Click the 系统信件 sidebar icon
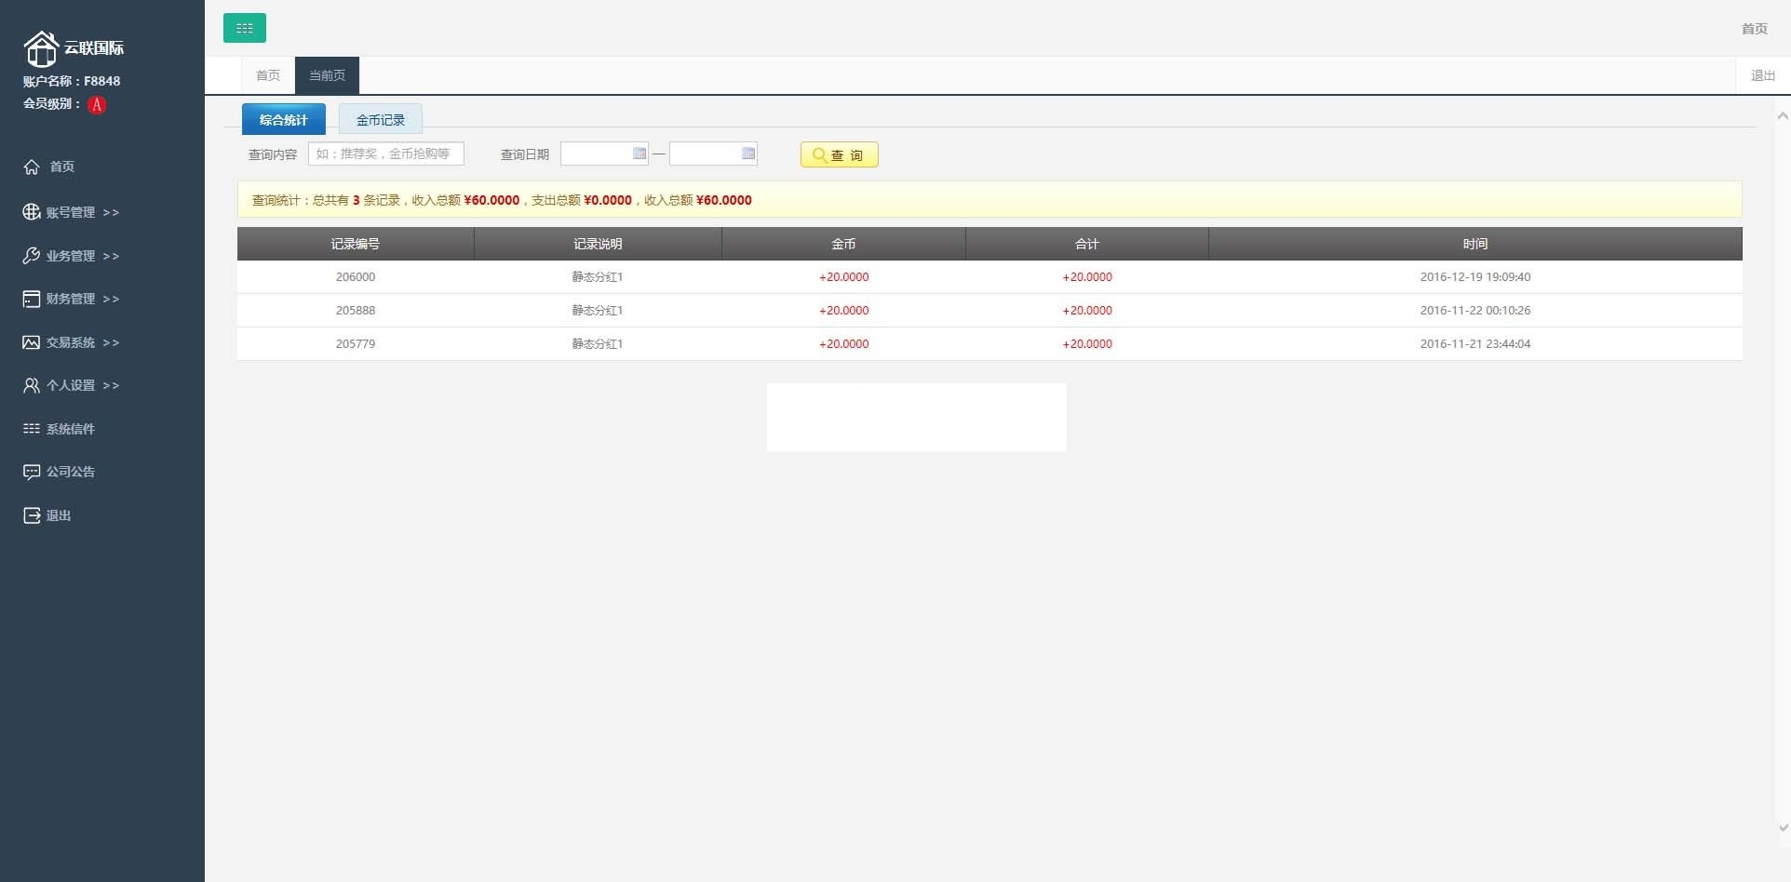 pyautogui.click(x=32, y=429)
